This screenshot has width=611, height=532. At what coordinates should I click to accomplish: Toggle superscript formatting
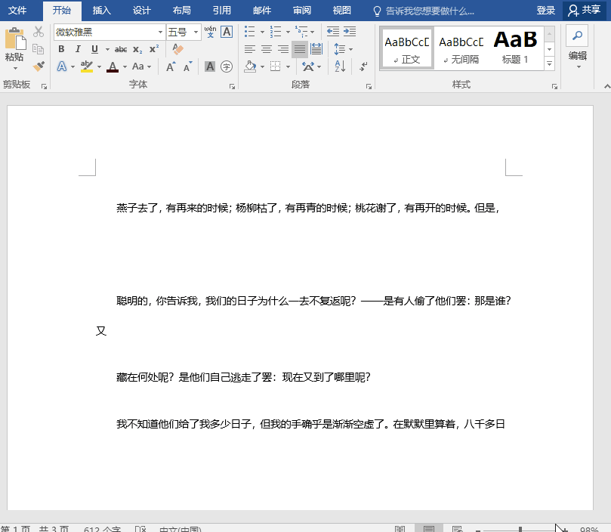[154, 49]
